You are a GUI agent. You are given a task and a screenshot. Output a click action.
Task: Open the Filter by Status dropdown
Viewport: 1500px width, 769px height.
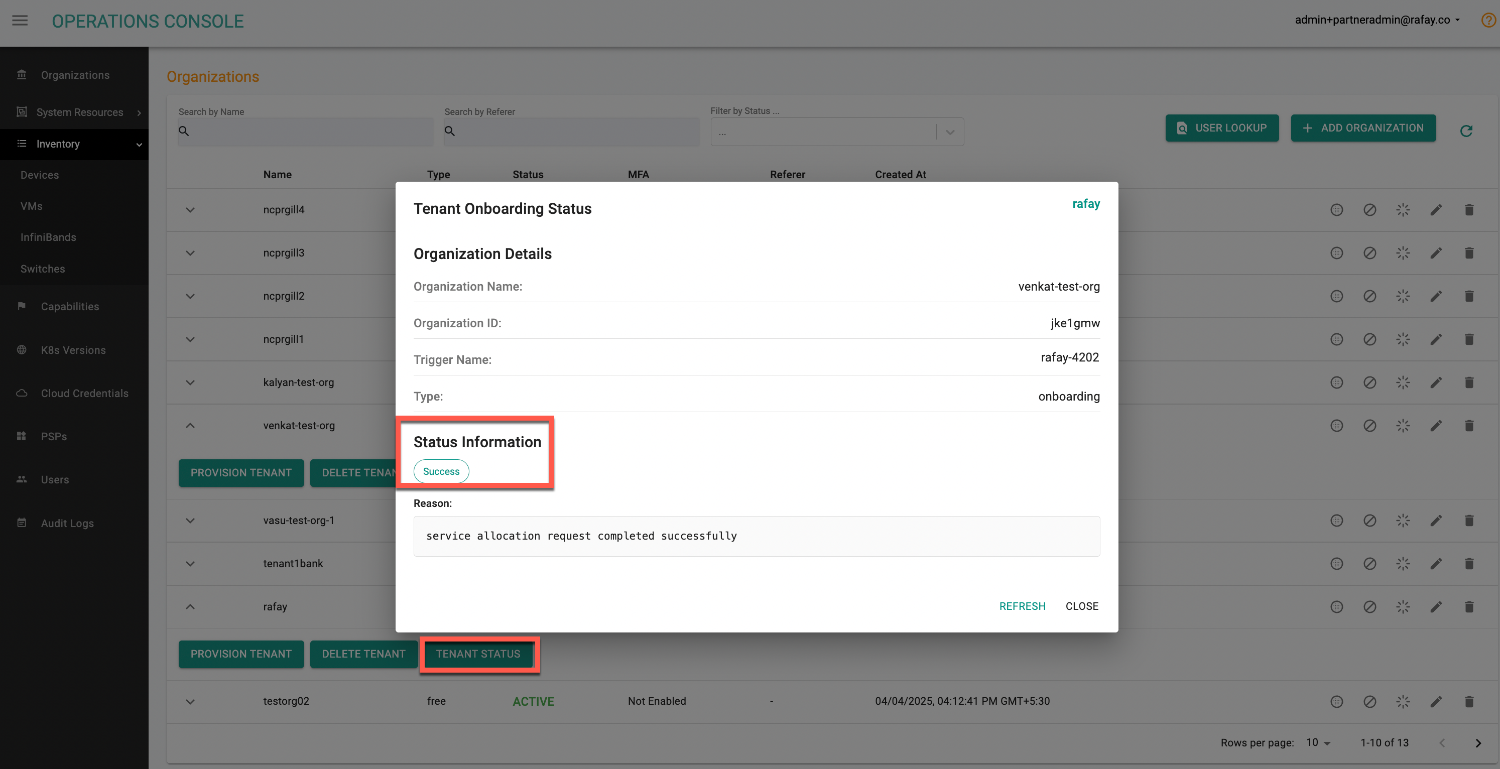[x=949, y=132]
